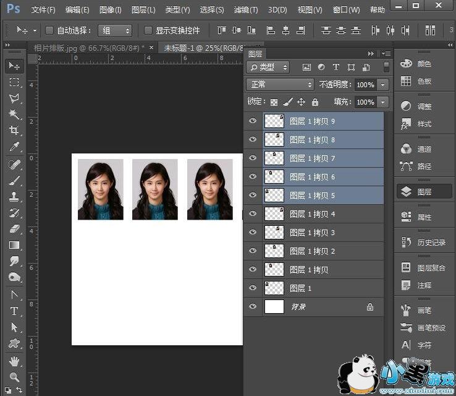
Task: Select the Lasso tool in the toolbox
Action: pyautogui.click(x=14, y=98)
